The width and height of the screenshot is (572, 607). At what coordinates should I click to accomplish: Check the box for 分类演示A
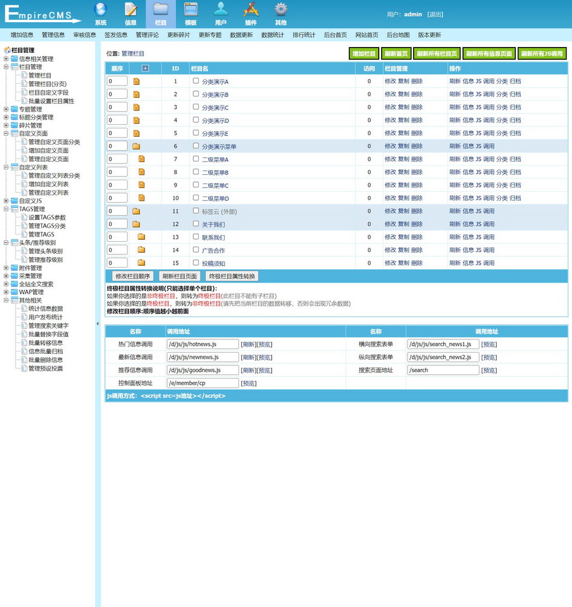[x=196, y=81]
